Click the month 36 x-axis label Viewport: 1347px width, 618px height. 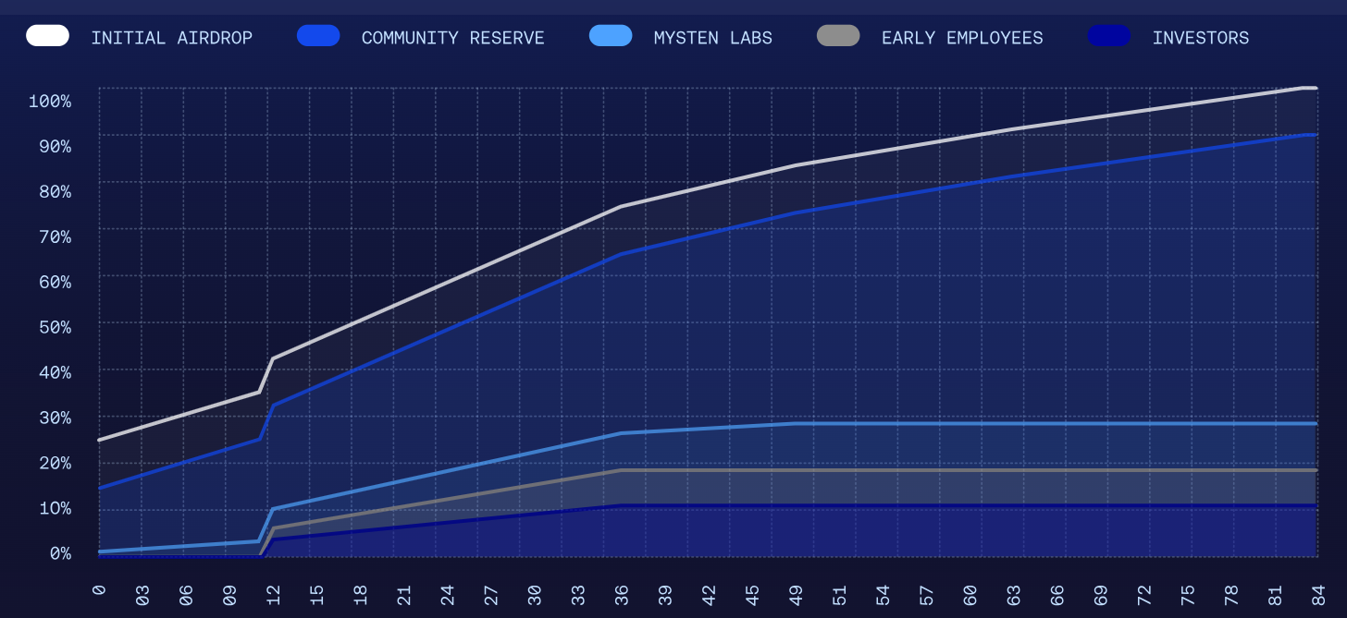(x=622, y=596)
